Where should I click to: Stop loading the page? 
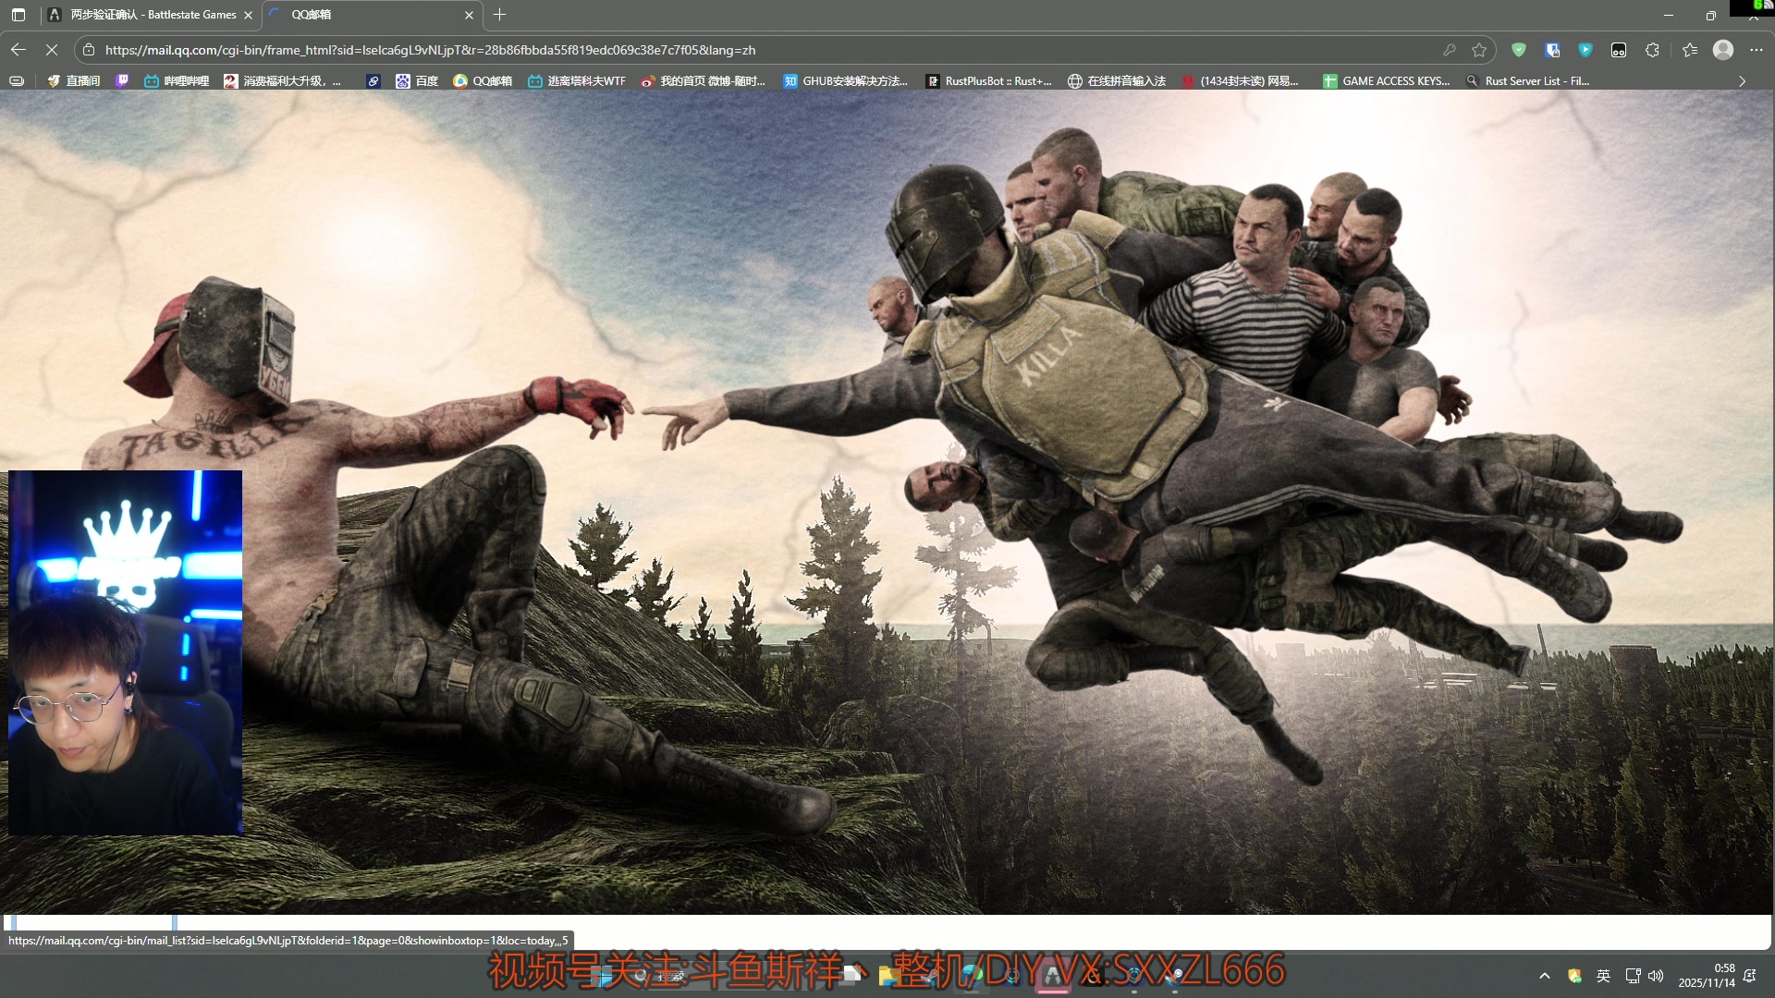click(52, 50)
